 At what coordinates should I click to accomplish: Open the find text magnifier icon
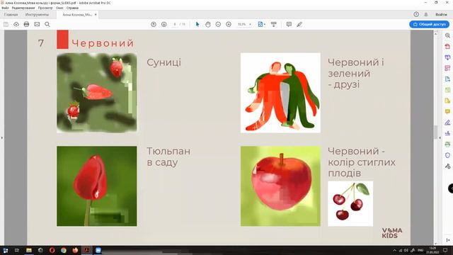[47, 24]
